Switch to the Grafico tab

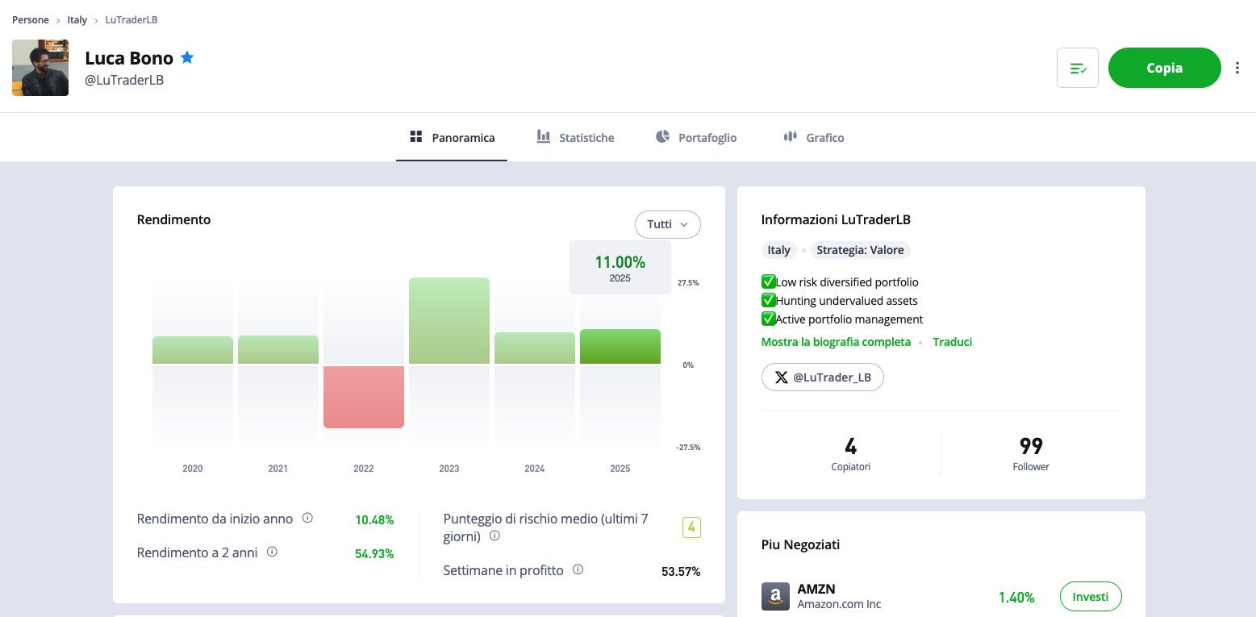(x=813, y=138)
